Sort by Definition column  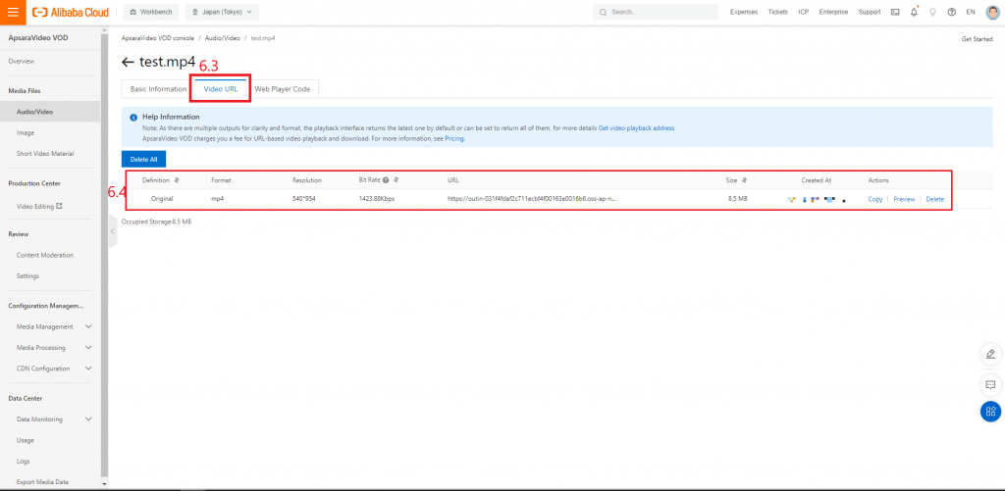click(x=177, y=180)
